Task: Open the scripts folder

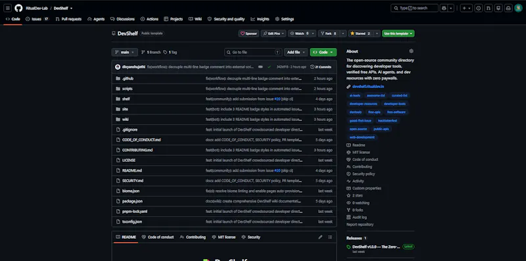Action: coord(127,89)
